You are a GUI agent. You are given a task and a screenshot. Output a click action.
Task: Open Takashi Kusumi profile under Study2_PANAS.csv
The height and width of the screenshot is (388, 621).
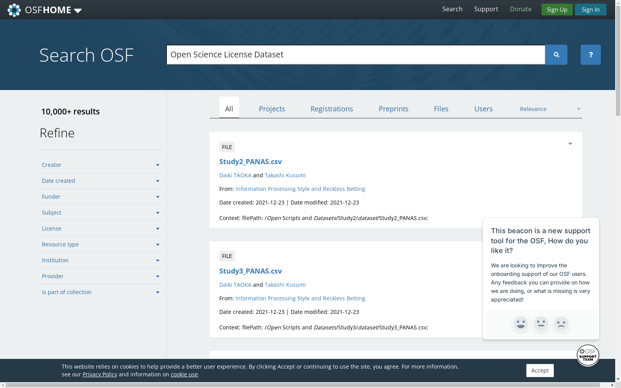point(285,175)
